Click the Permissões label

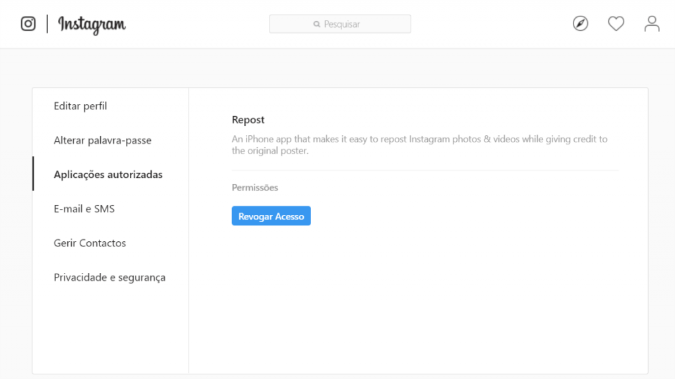pos(255,187)
